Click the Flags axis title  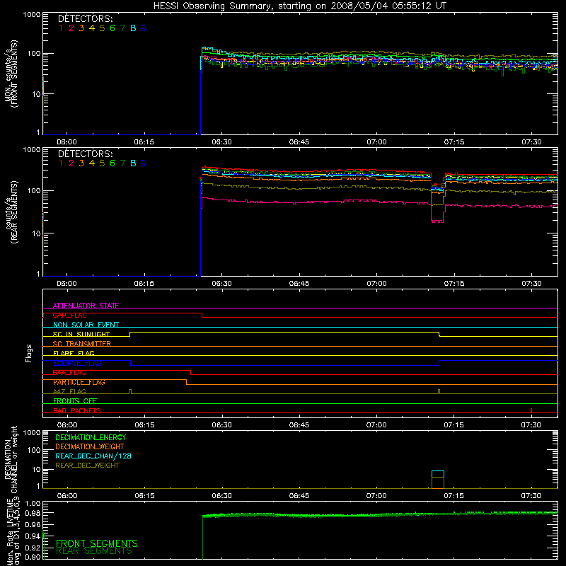click(28, 353)
